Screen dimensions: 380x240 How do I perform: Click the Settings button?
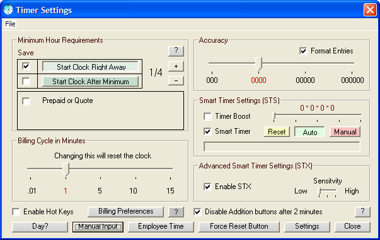[x=307, y=227]
